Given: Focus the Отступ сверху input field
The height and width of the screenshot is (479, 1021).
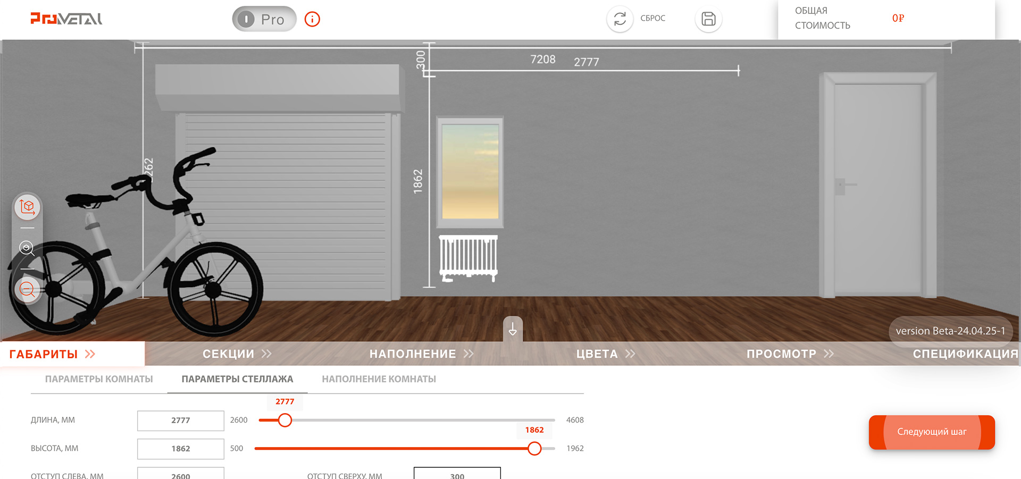Looking at the screenshot, I should click(x=457, y=473).
